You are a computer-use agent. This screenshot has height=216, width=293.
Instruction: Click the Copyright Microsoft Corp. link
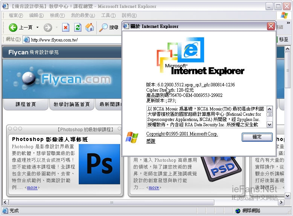click(182, 134)
